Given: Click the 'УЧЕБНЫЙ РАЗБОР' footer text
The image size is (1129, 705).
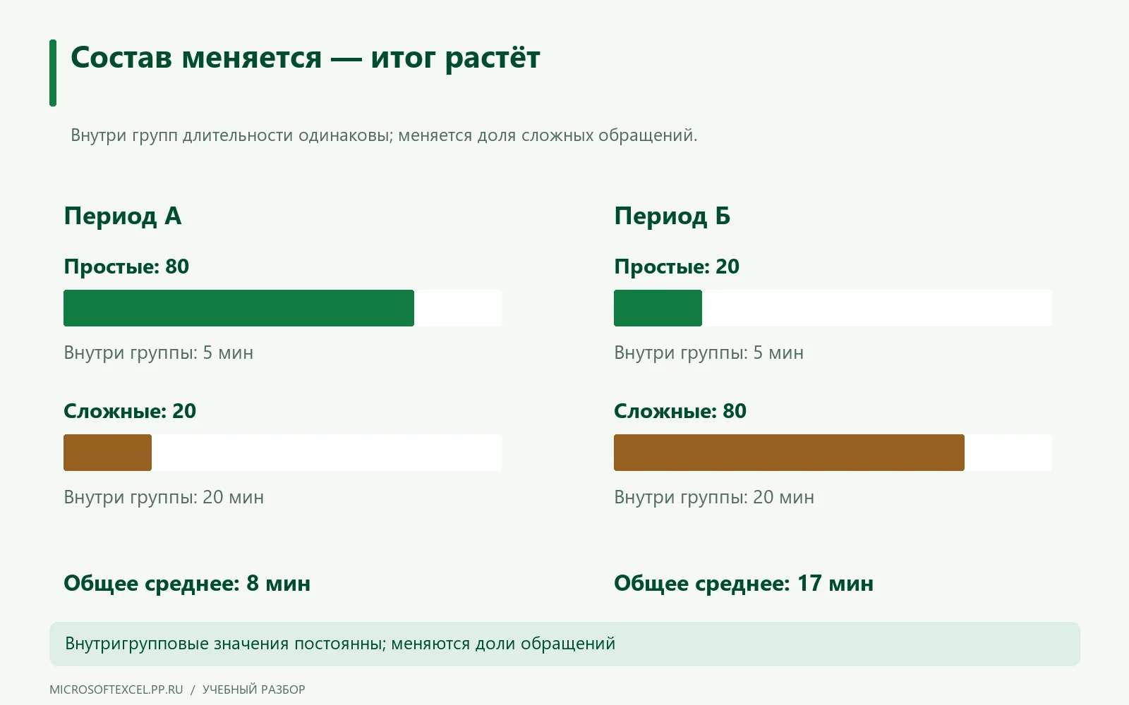Looking at the screenshot, I should point(254,689).
